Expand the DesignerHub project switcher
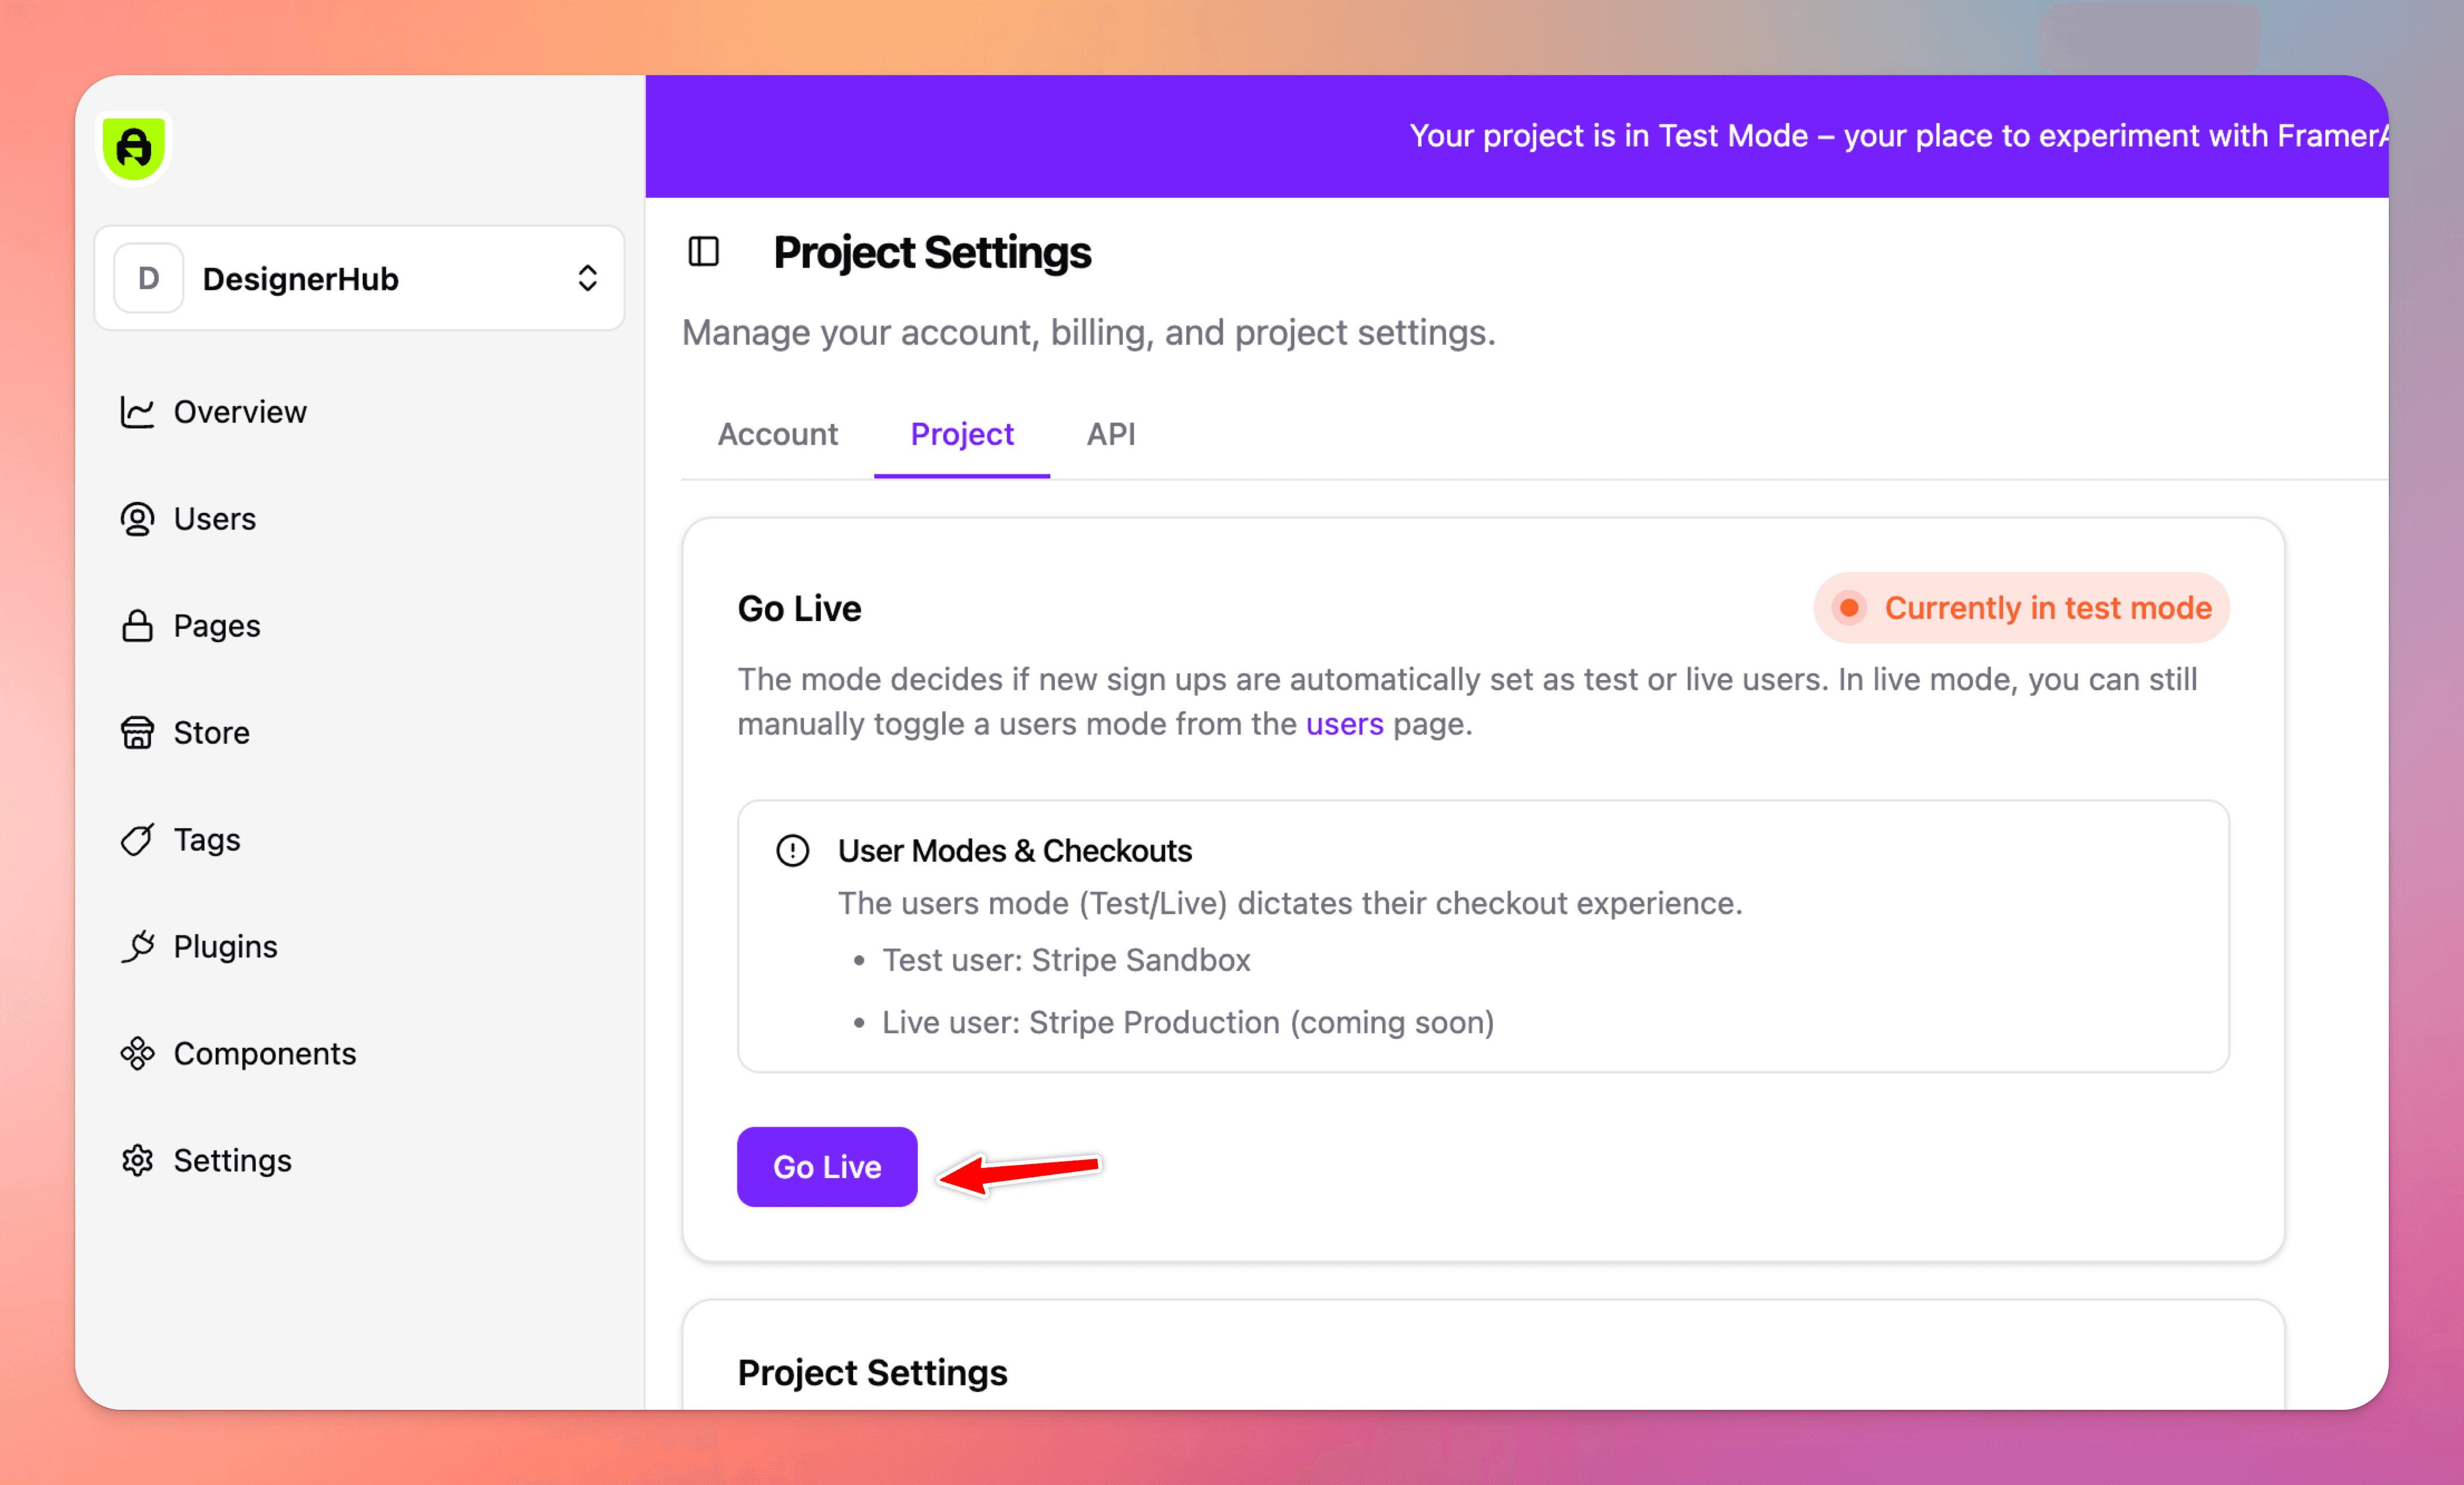The width and height of the screenshot is (2464, 1485). pyautogui.click(x=359, y=278)
